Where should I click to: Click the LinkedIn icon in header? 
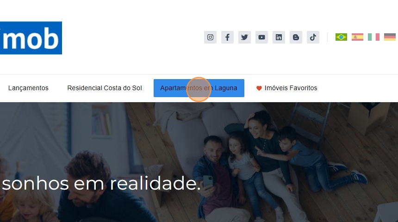[279, 37]
